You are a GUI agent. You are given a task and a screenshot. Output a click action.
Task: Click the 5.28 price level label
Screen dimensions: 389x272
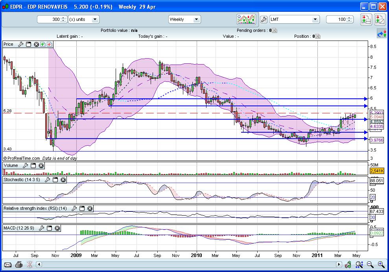coord(7,111)
